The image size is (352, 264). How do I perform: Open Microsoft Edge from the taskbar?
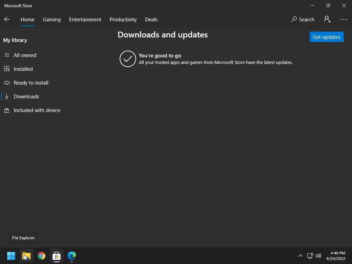pyautogui.click(x=72, y=256)
